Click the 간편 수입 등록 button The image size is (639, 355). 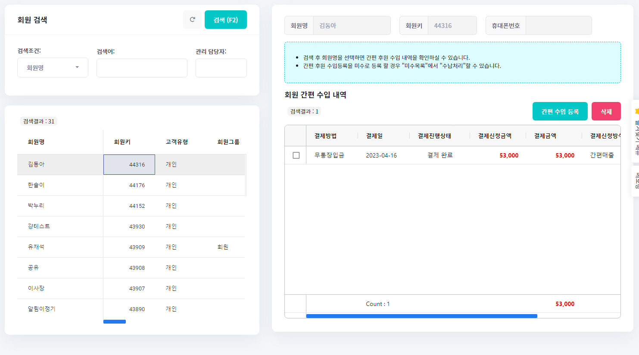[560, 111]
